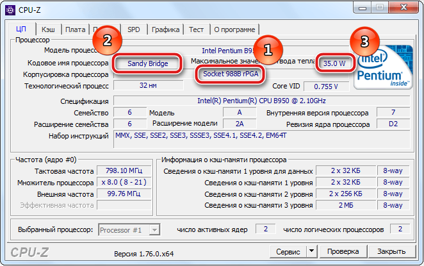Open the ЦП tab
This screenshot has width=424, height=266.
click(x=22, y=29)
